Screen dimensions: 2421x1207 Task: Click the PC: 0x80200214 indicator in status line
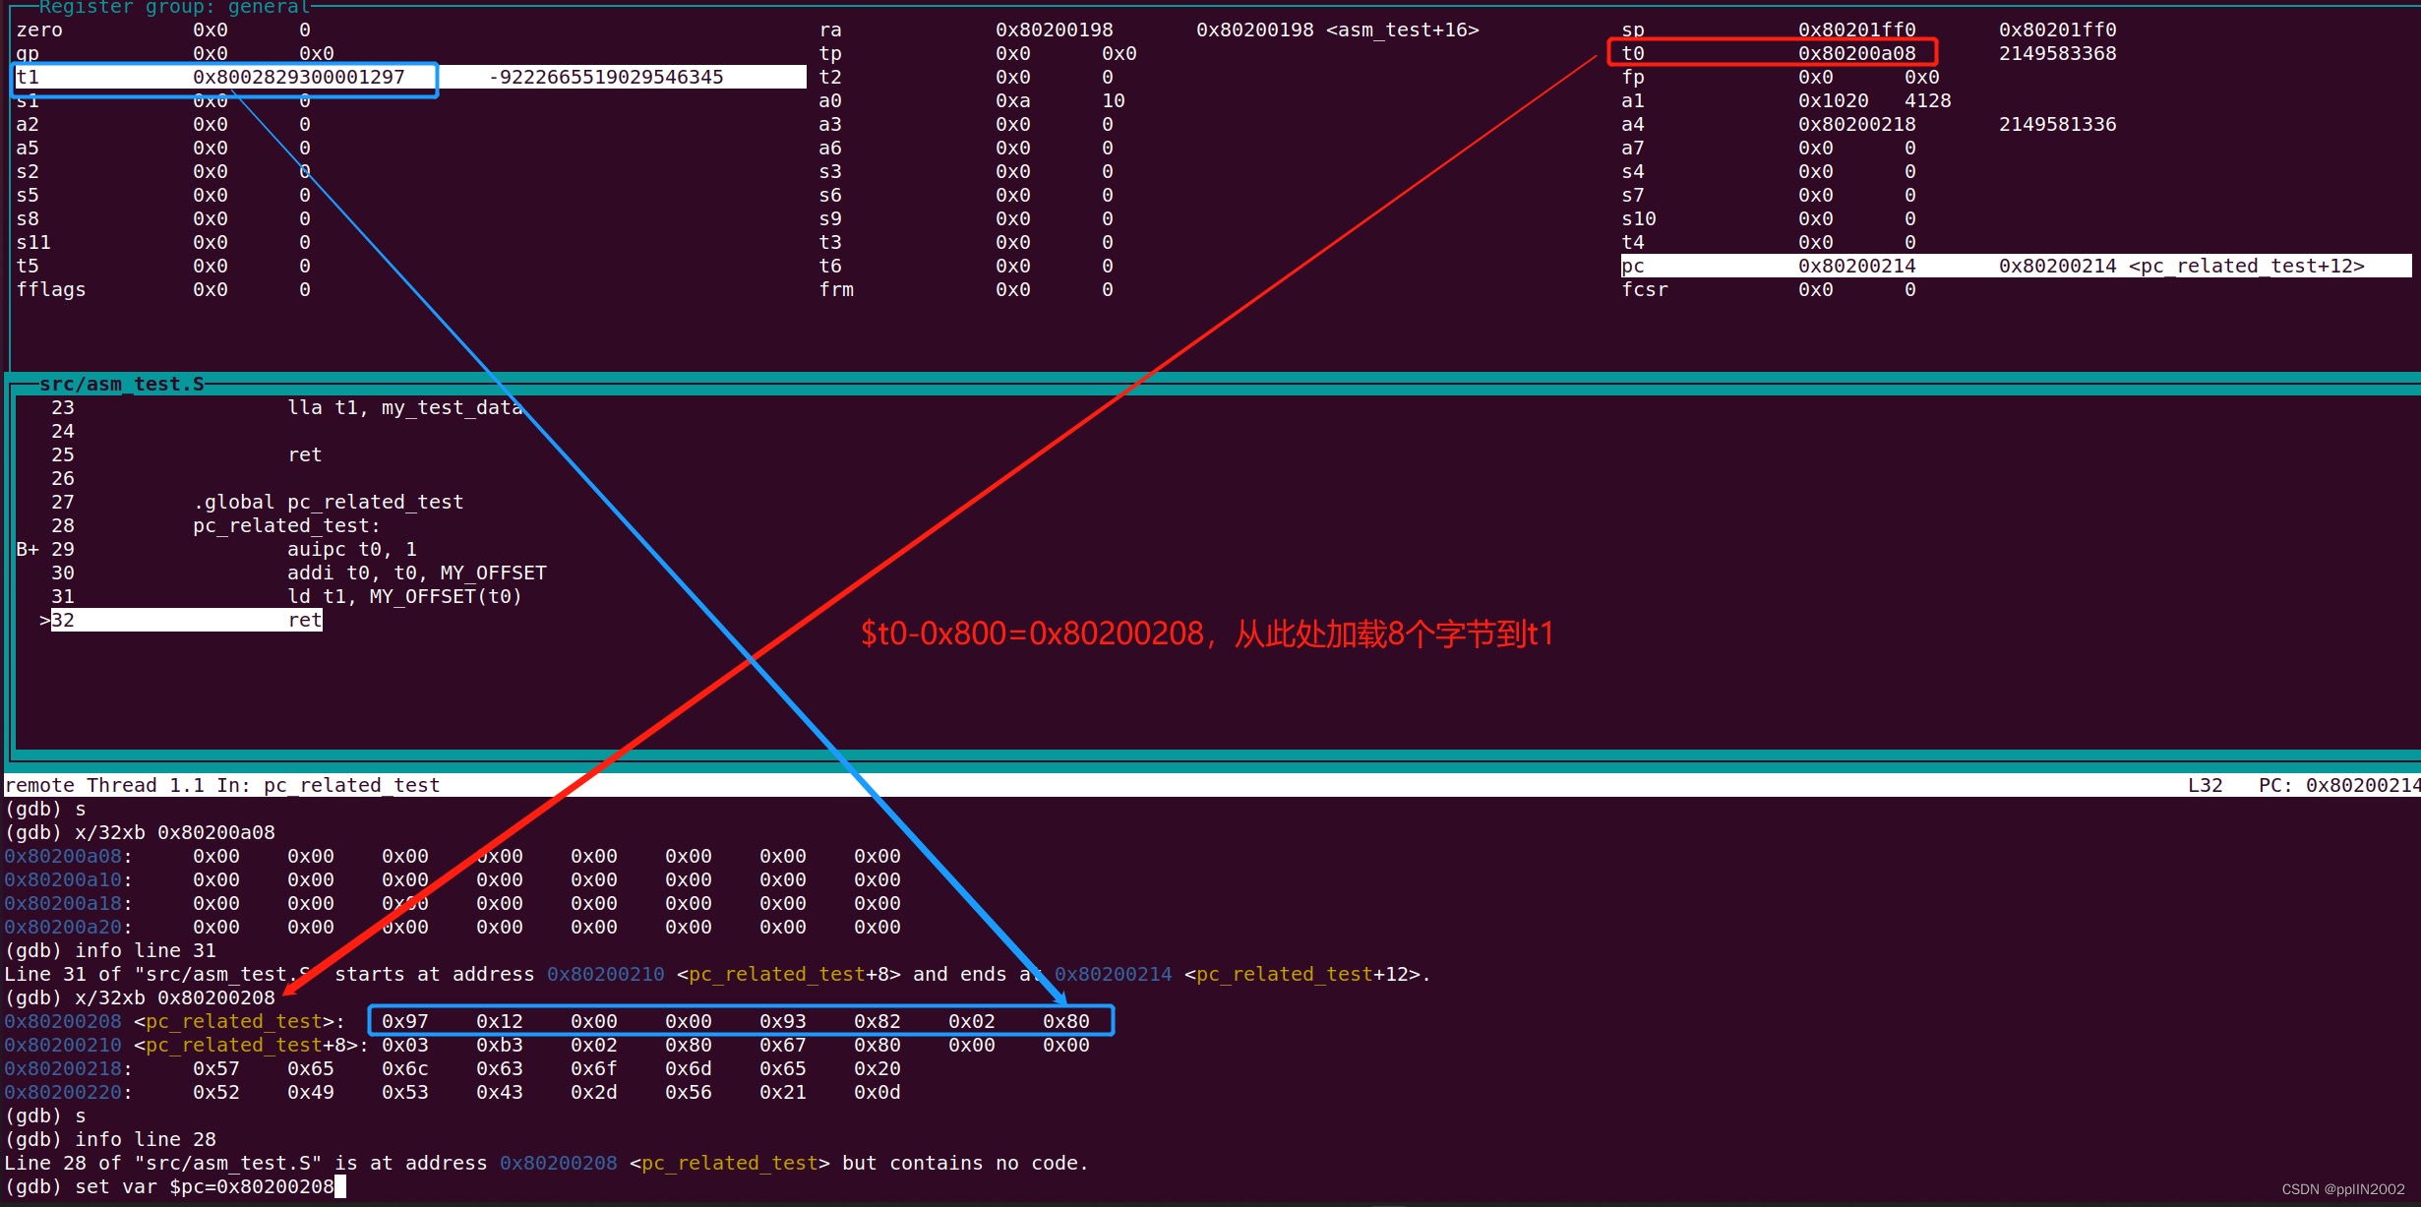(2338, 785)
